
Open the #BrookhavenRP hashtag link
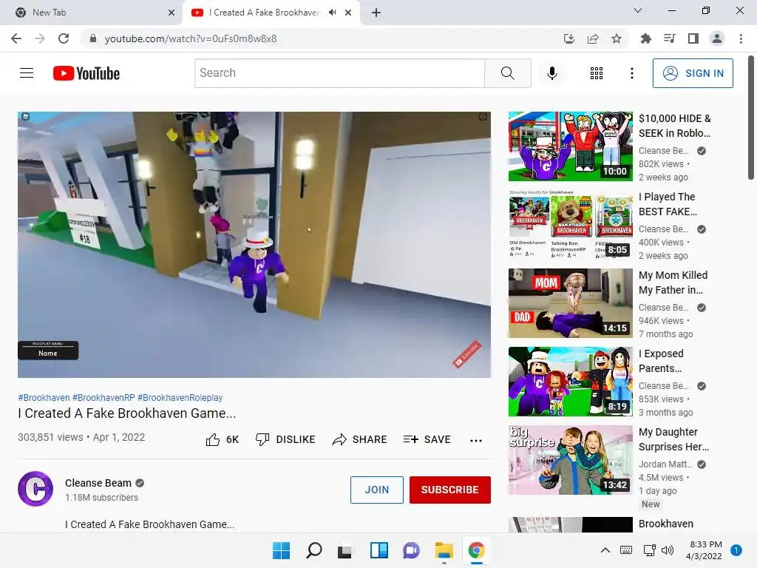click(103, 397)
